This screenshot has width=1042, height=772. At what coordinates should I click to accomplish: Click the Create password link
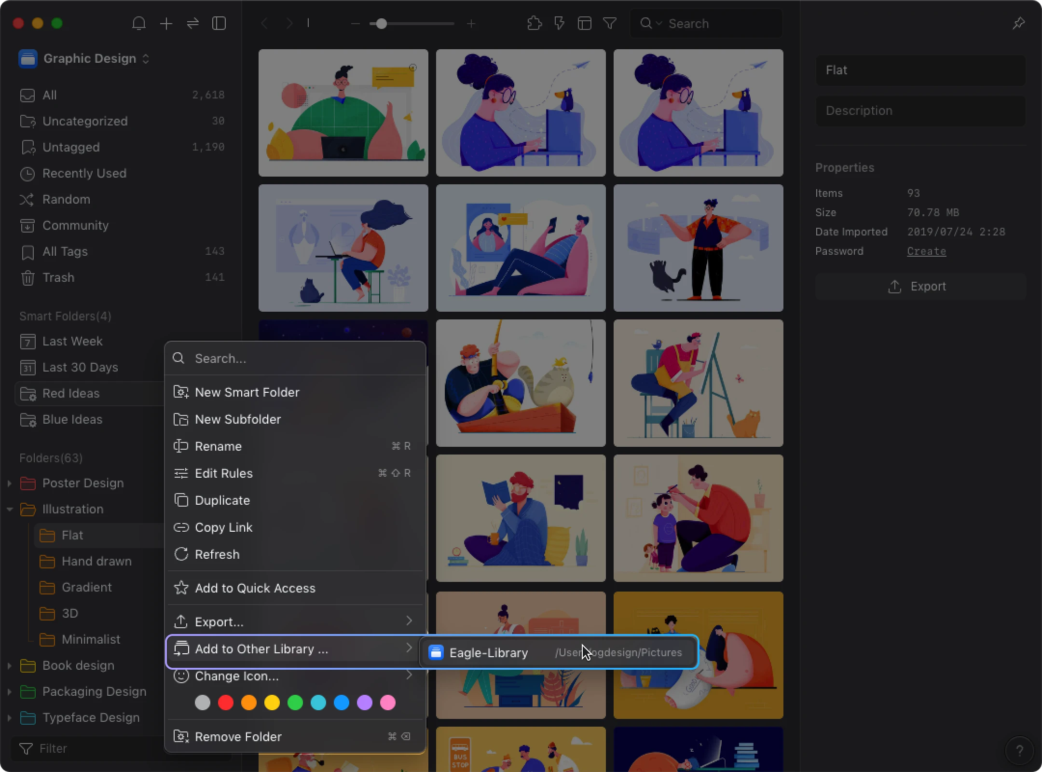pos(926,251)
